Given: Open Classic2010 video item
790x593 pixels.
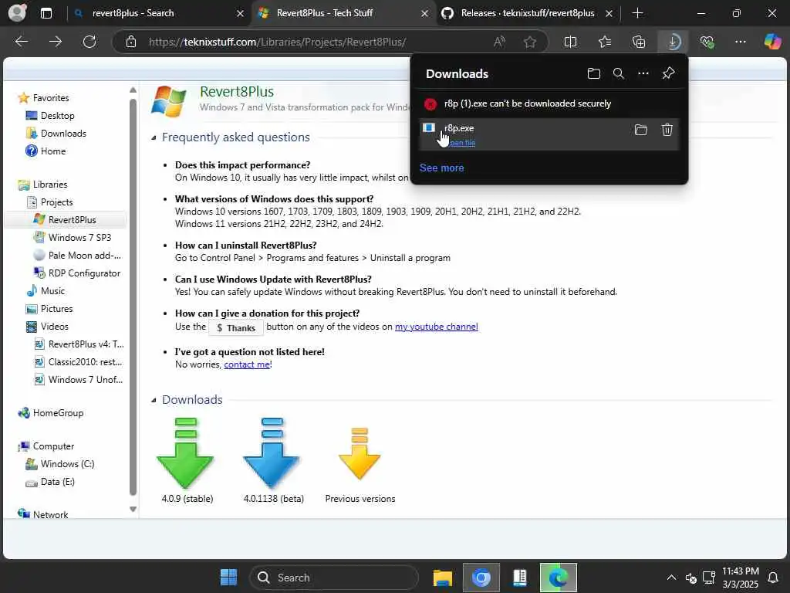Looking at the screenshot, I should pyautogui.click(x=85, y=362).
